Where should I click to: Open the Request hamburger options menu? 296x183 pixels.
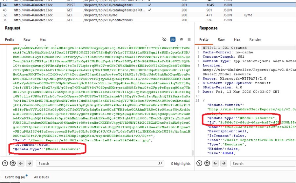pos(189,39)
